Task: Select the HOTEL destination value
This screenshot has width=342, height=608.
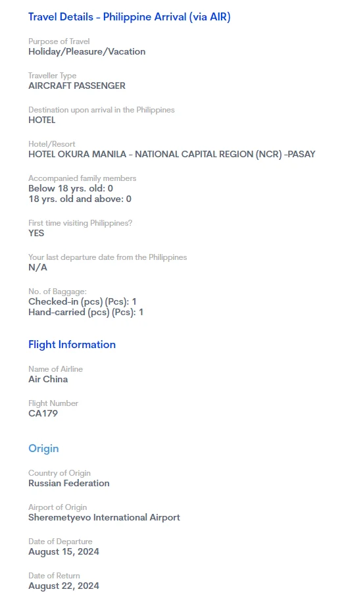Action: tap(42, 120)
